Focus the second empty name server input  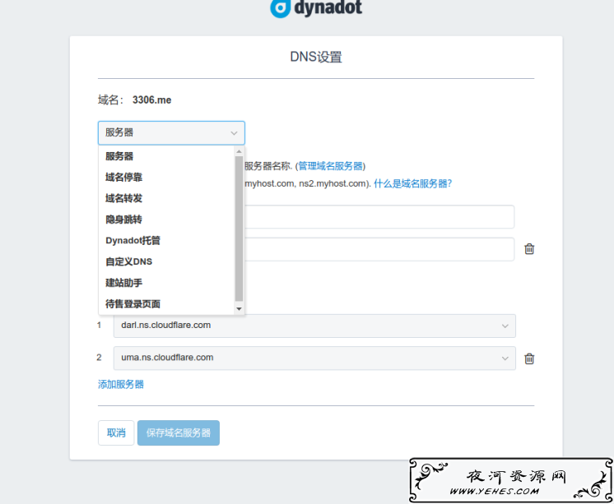[x=379, y=249]
